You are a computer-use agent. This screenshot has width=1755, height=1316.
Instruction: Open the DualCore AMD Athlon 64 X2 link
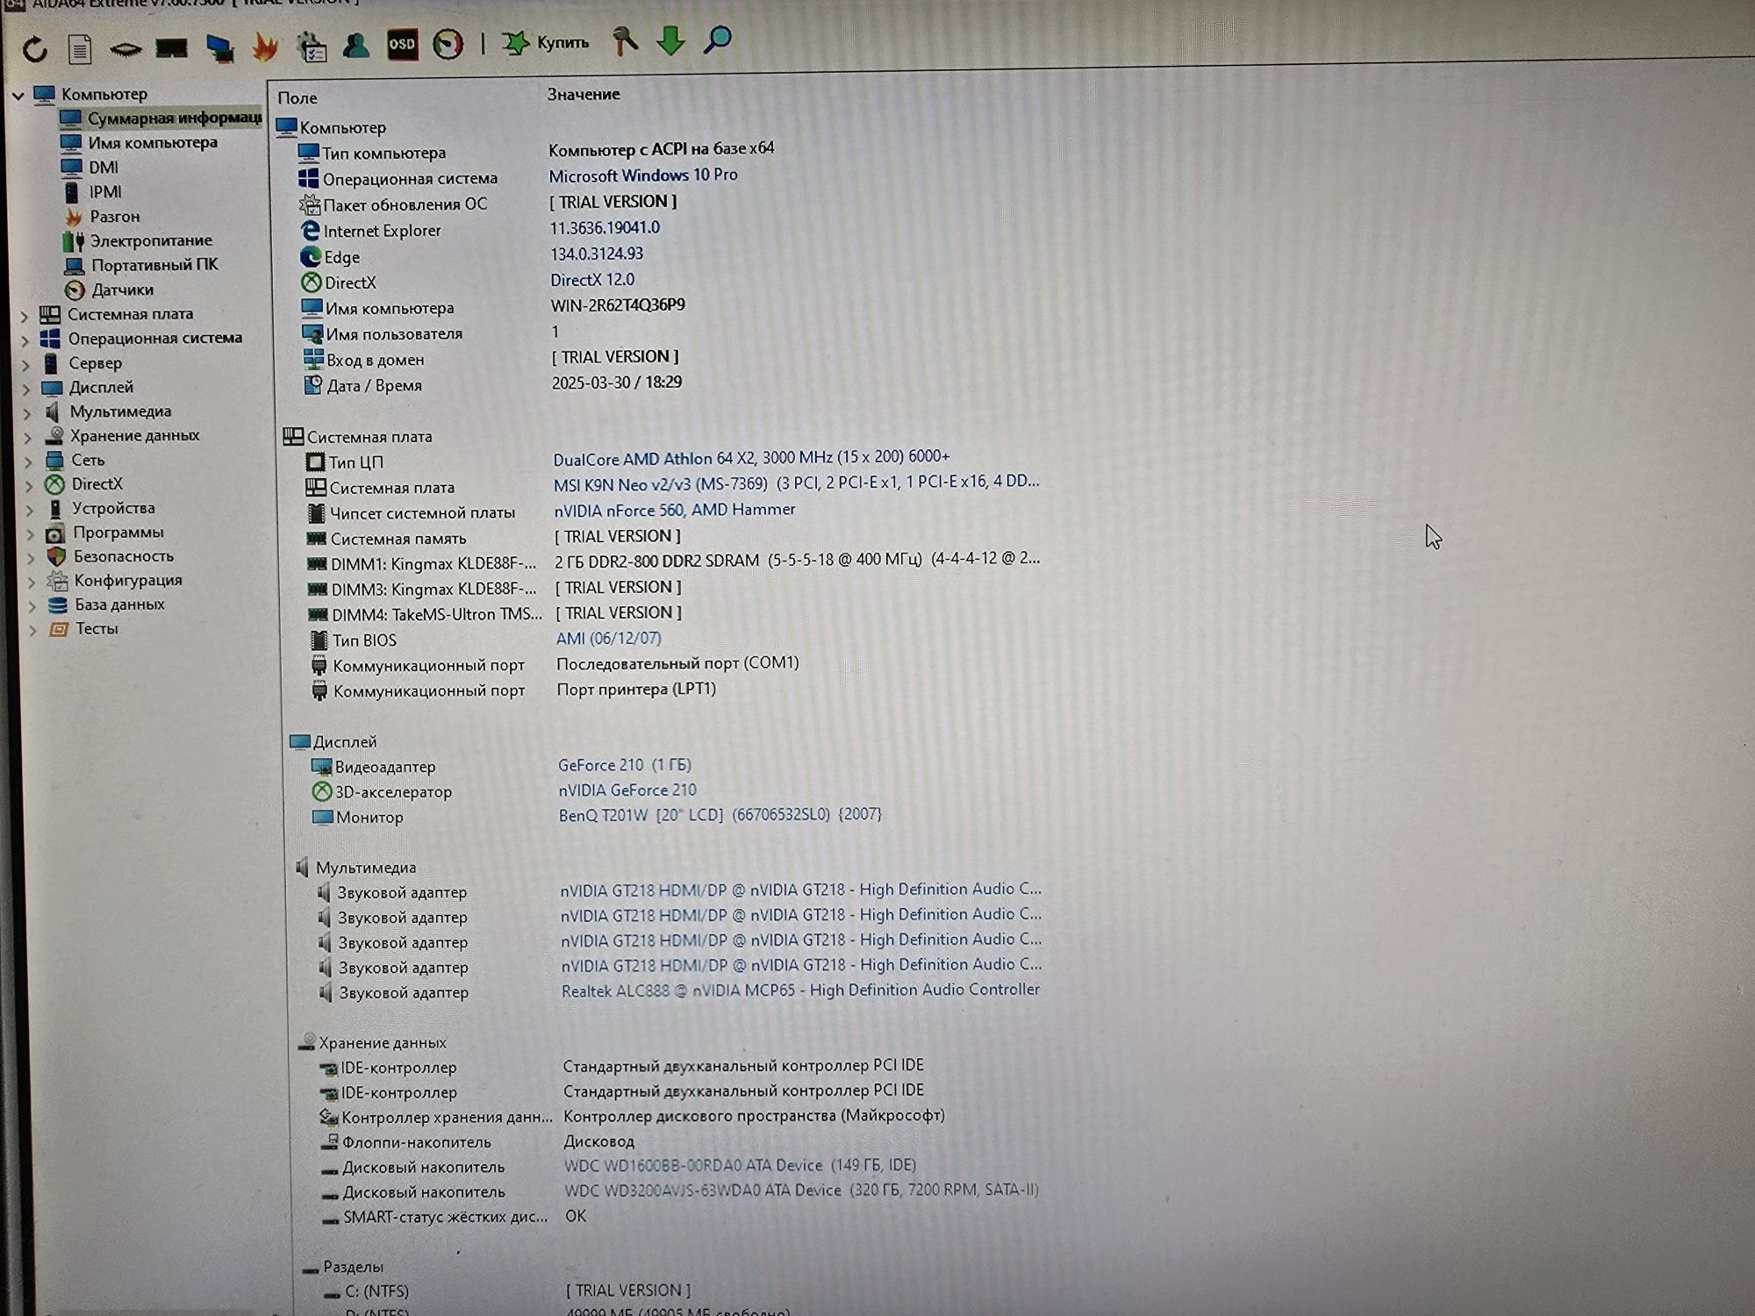(x=751, y=458)
